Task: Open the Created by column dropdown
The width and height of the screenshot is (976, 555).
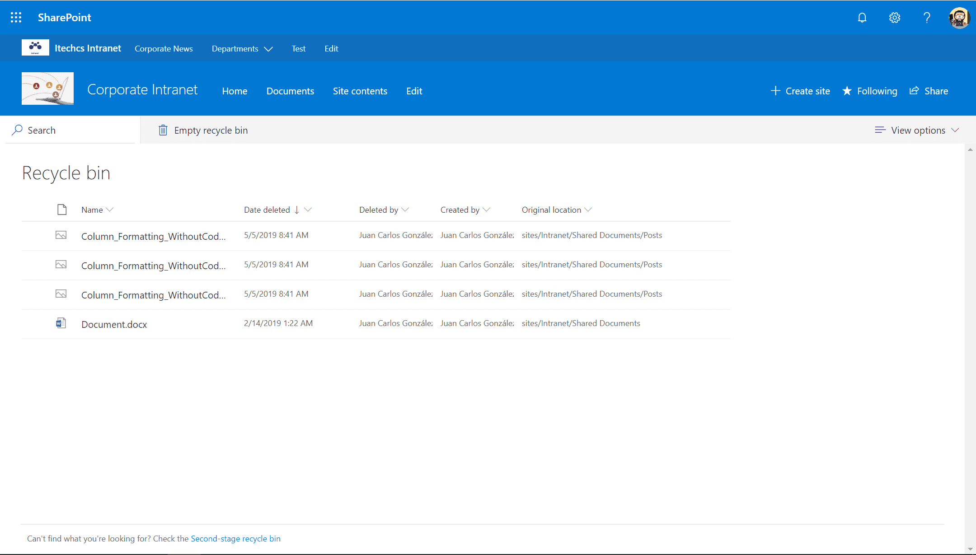Action: point(465,210)
